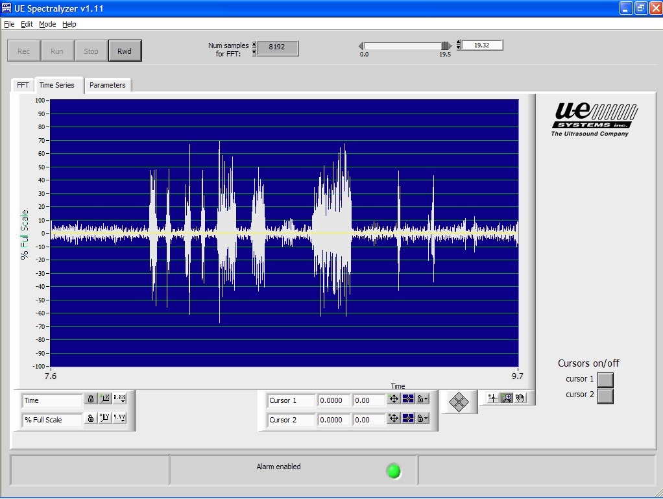Select the crosshair cursor tool
Image resolution: width=663 pixels, height=499 pixels.
(493, 398)
